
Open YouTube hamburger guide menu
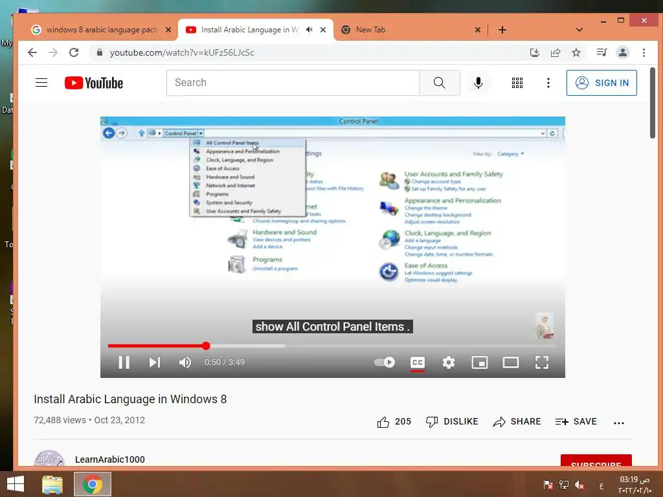tap(41, 82)
